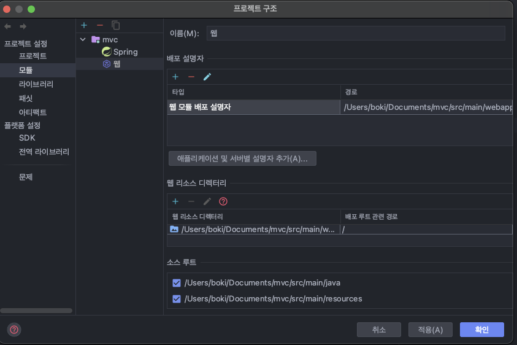The height and width of the screenshot is (345, 517).
Task: Remove selected module with minus icon
Action: click(x=100, y=25)
